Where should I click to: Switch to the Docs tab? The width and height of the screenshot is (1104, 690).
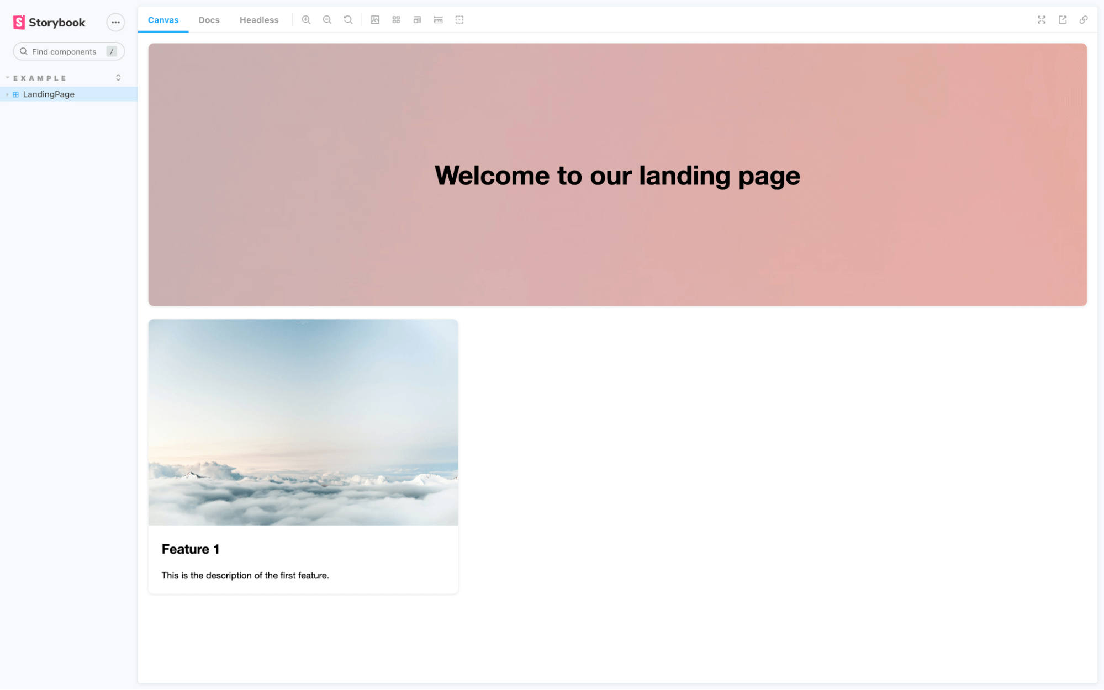click(x=208, y=20)
